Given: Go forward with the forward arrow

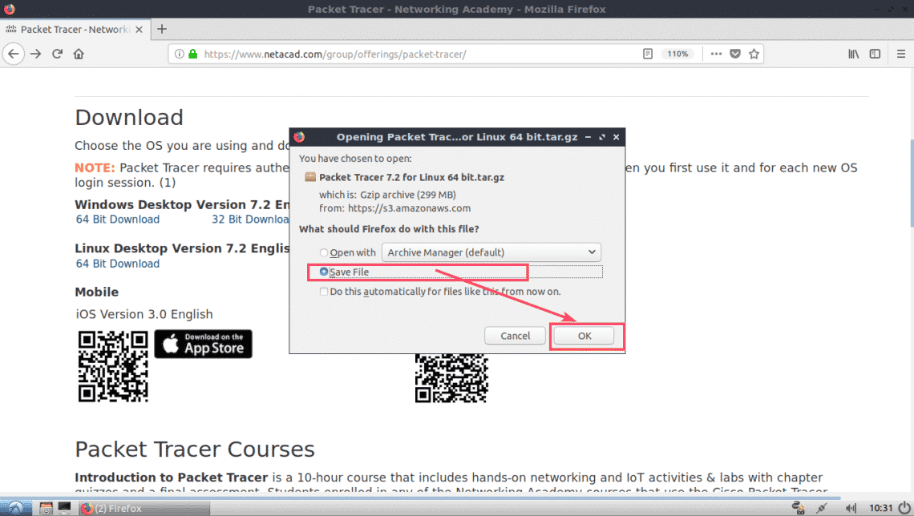Looking at the screenshot, I should pos(35,54).
